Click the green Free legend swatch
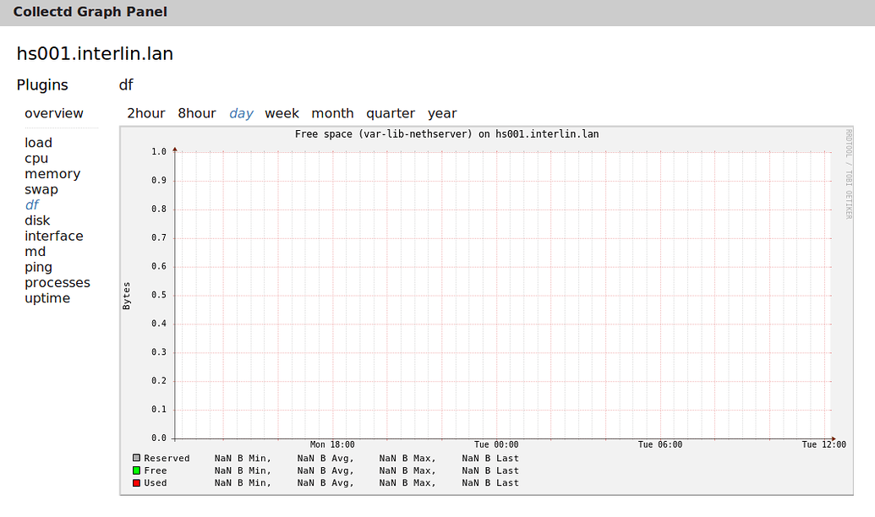The image size is (875, 517). [136, 471]
